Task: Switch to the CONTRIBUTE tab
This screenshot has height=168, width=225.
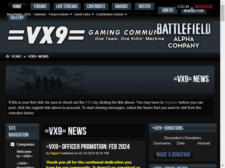Action: 96,6
